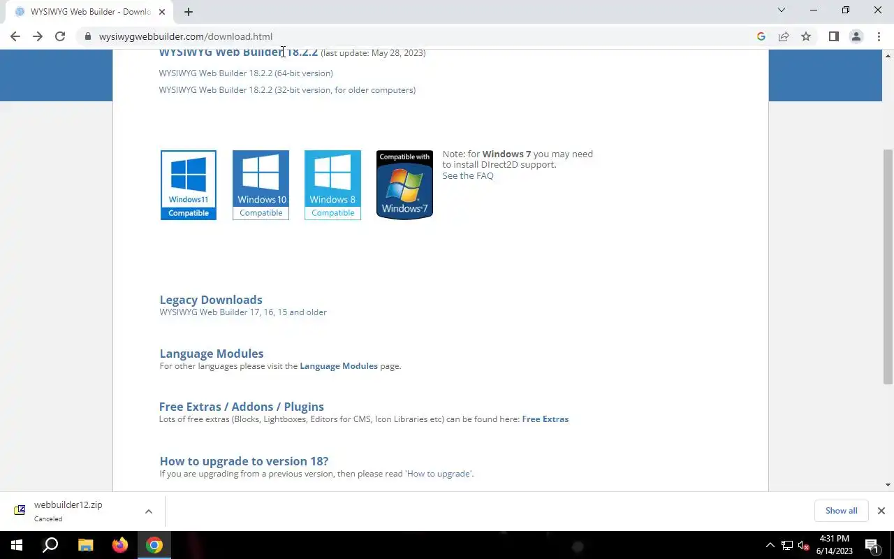Click the Windows 8 Compatible badge

pyautogui.click(x=333, y=185)
